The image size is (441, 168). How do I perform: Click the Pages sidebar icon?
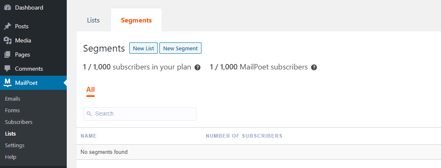coord(8,54)
